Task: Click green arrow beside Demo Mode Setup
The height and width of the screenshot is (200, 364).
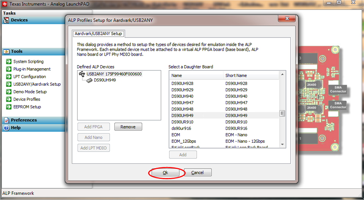Action: (x=9, y=92)
